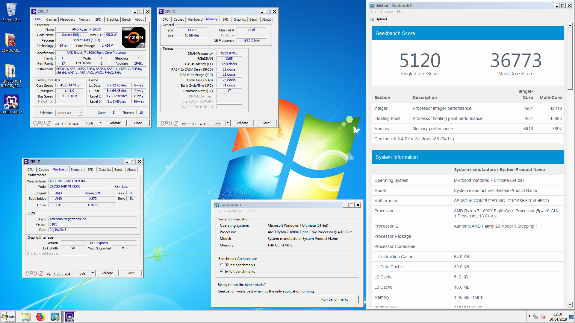
Task: Open the CINEBENCH R15 folder icon
Action: coord(11,75)
